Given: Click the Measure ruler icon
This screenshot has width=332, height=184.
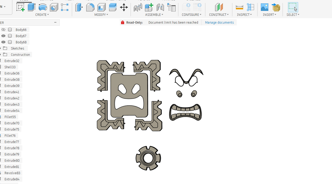Looking at the screenshot, I should 239,7.
